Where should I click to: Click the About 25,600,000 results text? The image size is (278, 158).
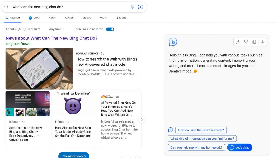(x=23, y=29)
